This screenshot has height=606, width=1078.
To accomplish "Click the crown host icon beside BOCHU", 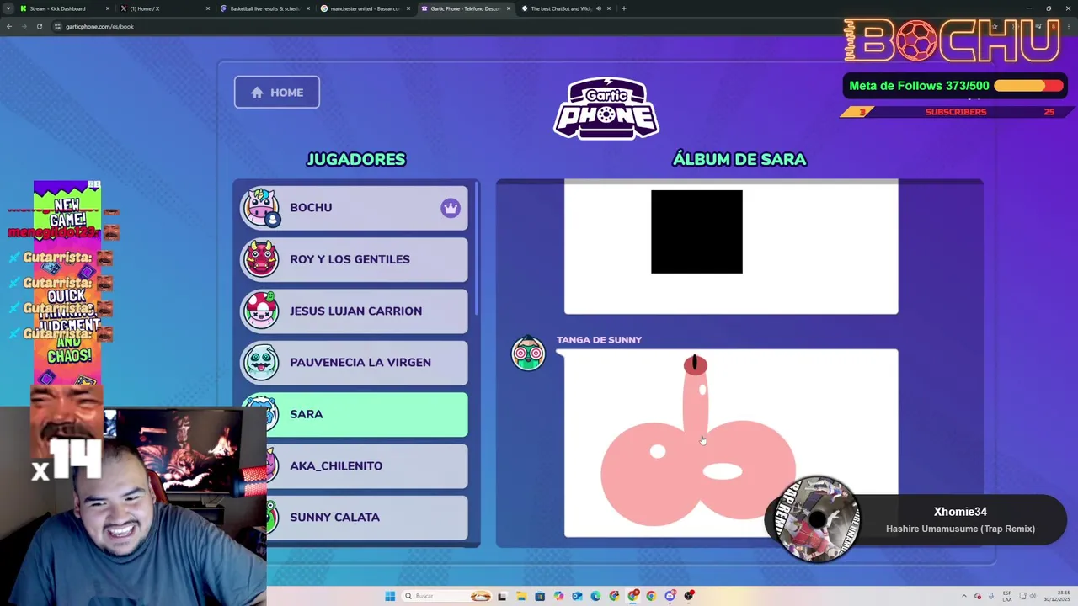I will point(451,208).
